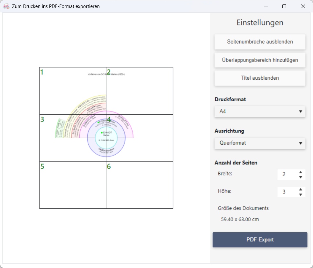The height and width of the screenshot is (268, 313).
Task: Decrease Breite page count with down arrow
Action: coord(300,177)
